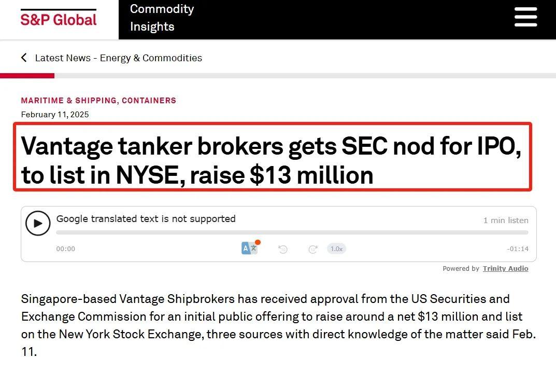Viewport: 556px width, 372px height.
Task: Rewind audio ten seconds
Action: click(x=282, y=249)
